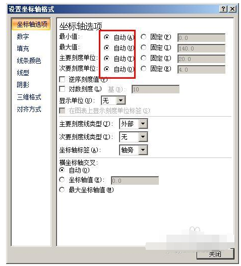Select 自动 radio for 最小值

point(106,37)
